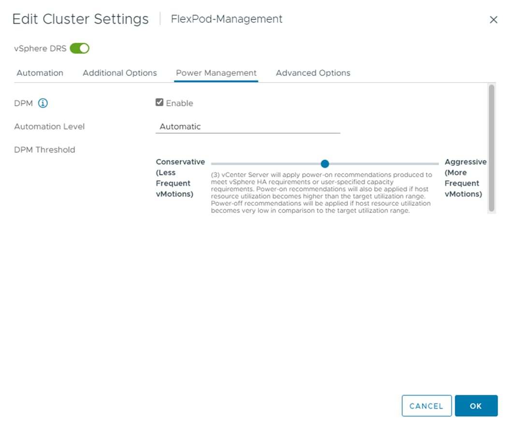Go to the Advanced Options tab
The width and height of the screenshot is (508, 426).
(313, 73)
